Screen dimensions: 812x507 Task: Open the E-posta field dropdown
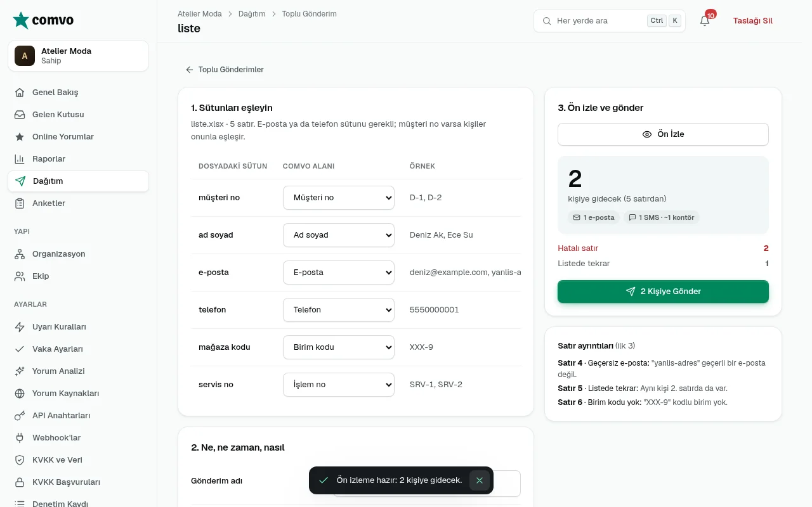(339, 273)
